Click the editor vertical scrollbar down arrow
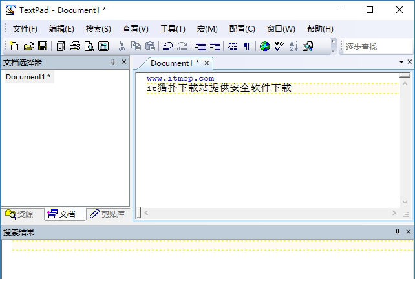The height and width of the screenshot is (290, 415). pos(405,202)
